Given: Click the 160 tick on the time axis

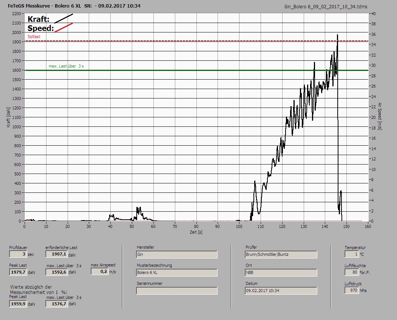Looking at the screenshot, I should click(x=368, y=226).
